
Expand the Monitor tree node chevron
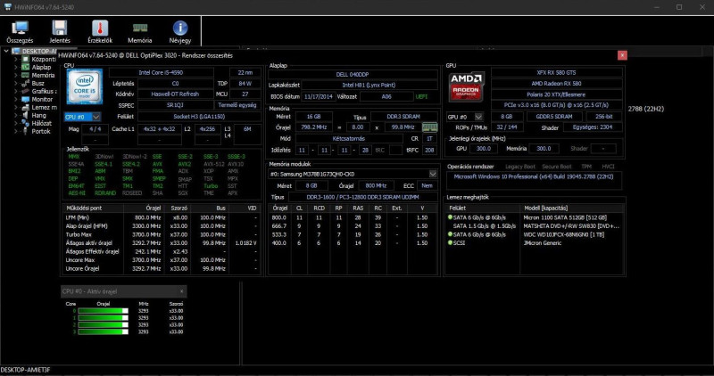[15, 99]
